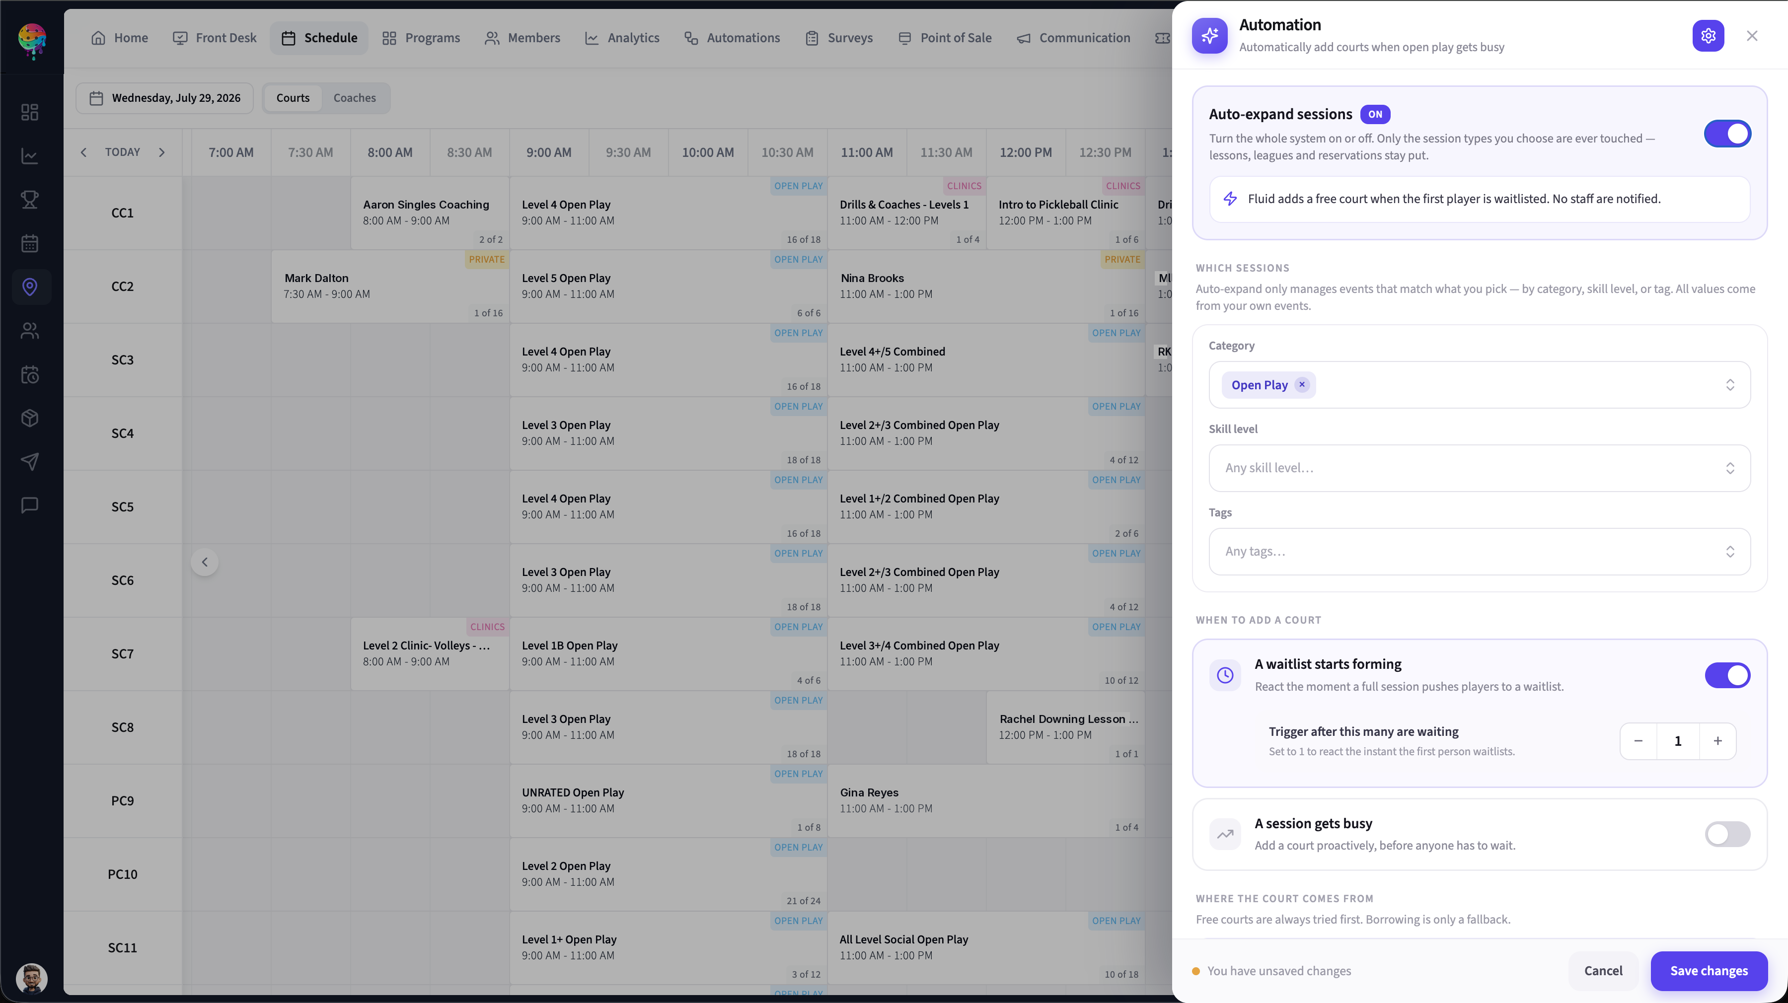Image resolution: width=1788 pixels, height=1003 pixels.
Task: Remove the Open Play category chip
Action: pyautogui.click(x=1302, y=384)
